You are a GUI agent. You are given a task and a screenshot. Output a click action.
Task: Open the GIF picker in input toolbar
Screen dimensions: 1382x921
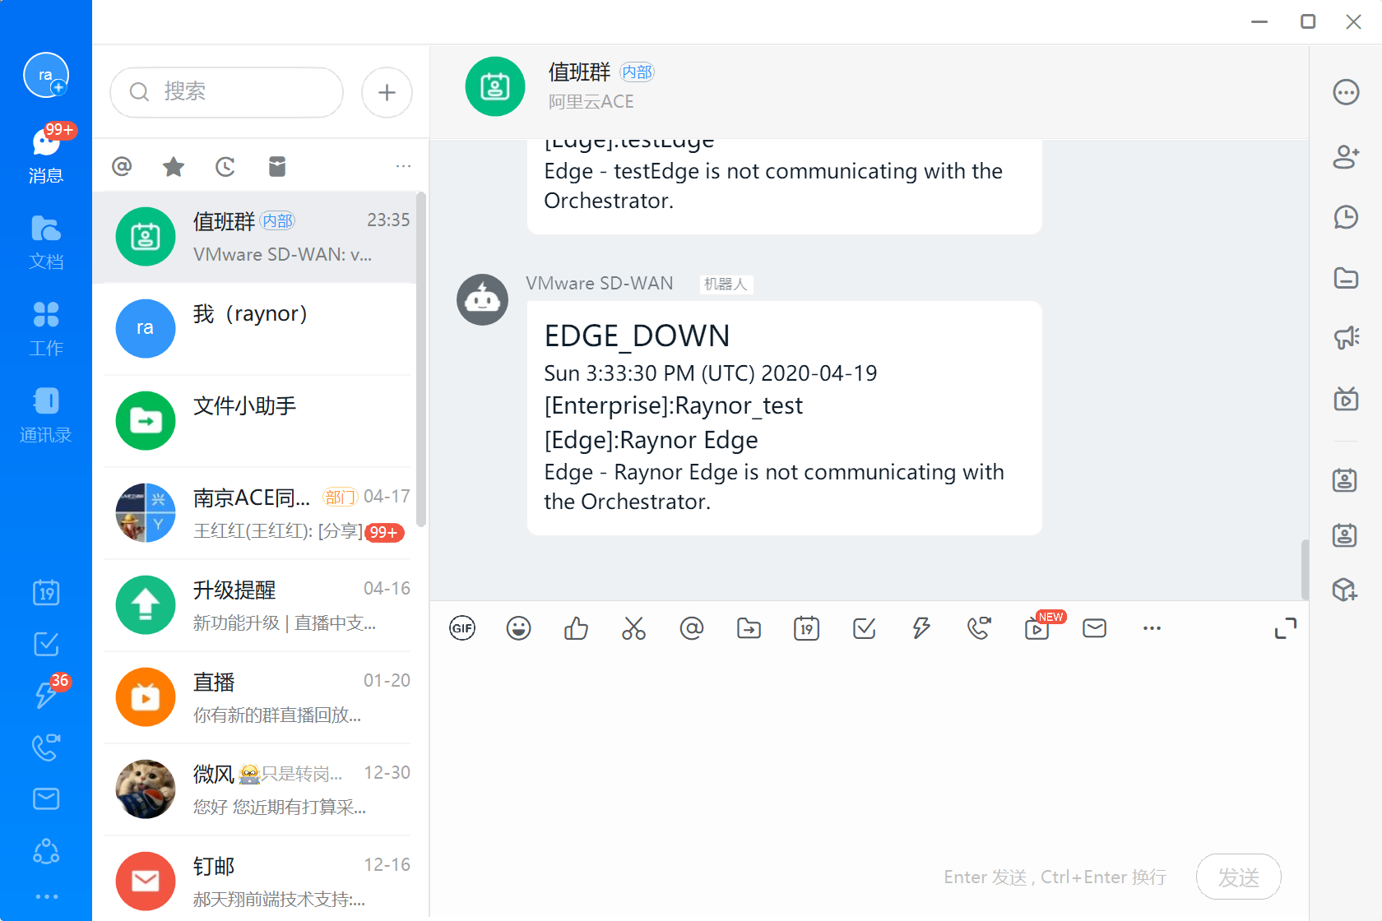tap(462, 628)
